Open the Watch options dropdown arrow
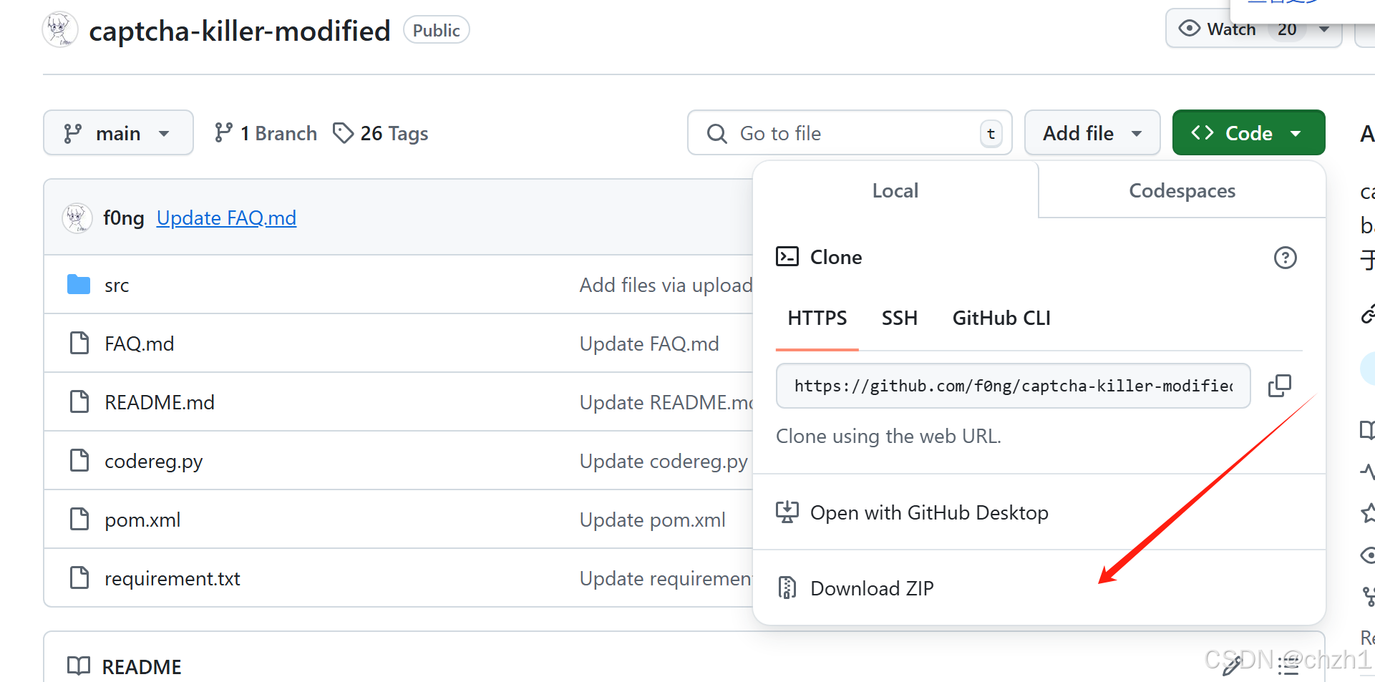 pos(1324,29)
